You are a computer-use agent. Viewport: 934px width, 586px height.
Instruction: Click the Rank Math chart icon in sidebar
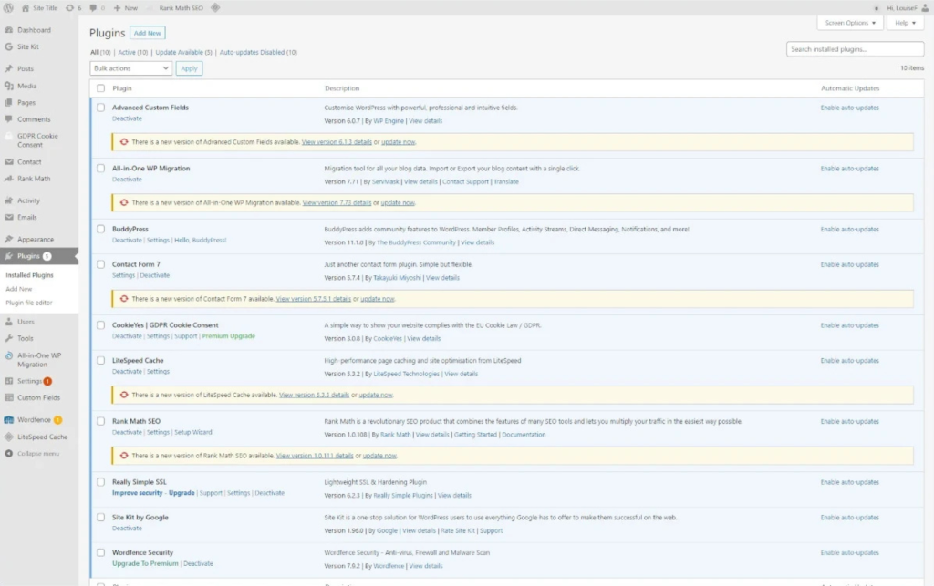[9, 179]
